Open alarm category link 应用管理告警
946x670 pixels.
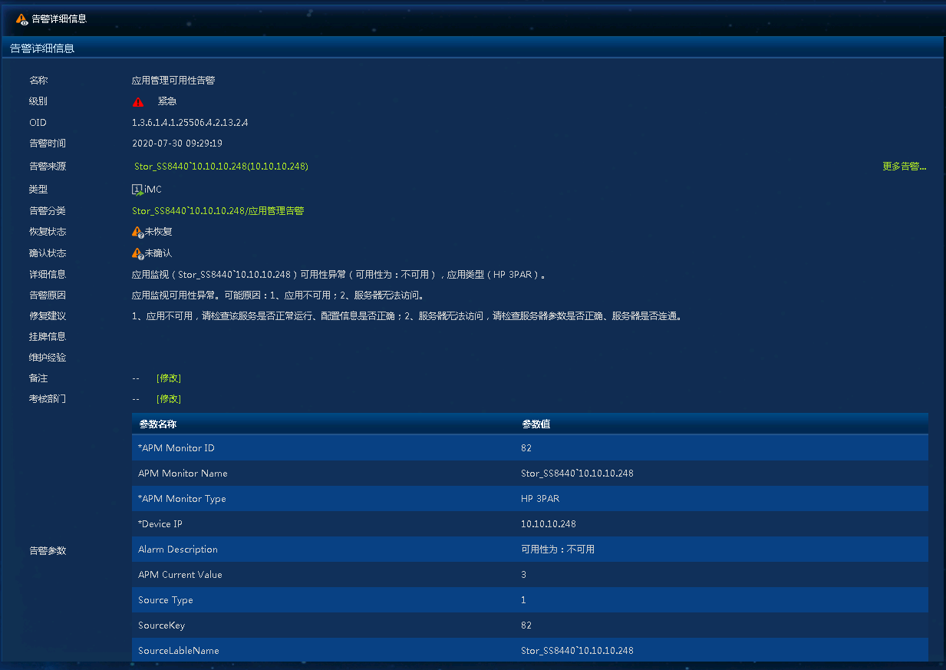pos(218,211)
